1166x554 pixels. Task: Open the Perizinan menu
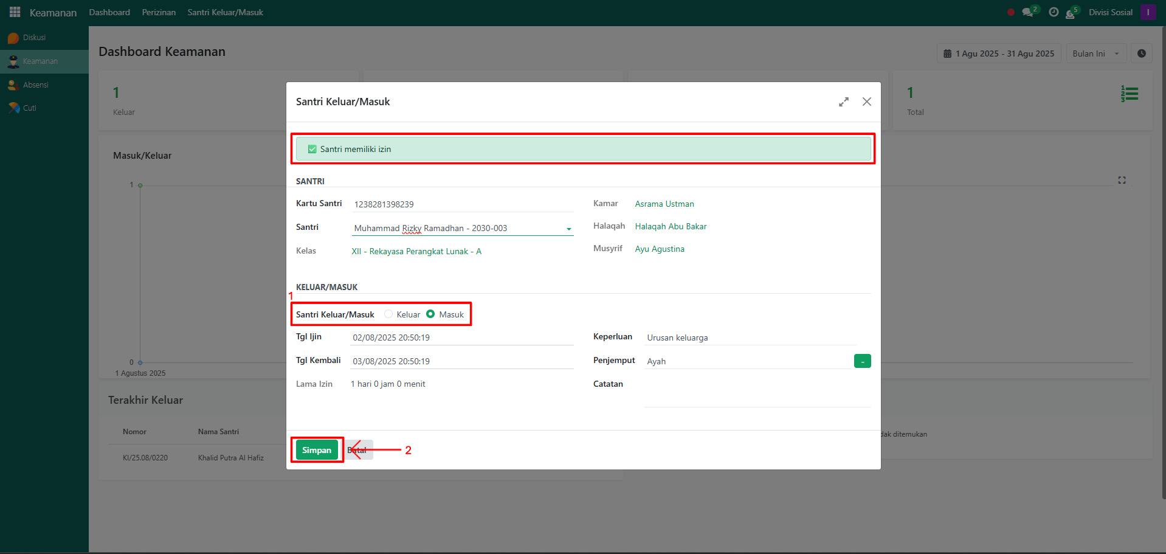[x=159, y=12]
